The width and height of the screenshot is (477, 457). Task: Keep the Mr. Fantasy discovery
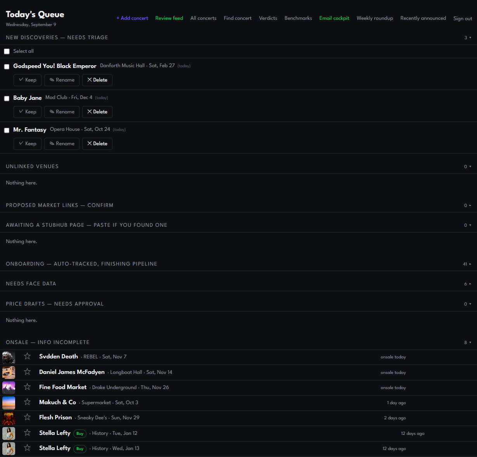click(x=28, y=144)
